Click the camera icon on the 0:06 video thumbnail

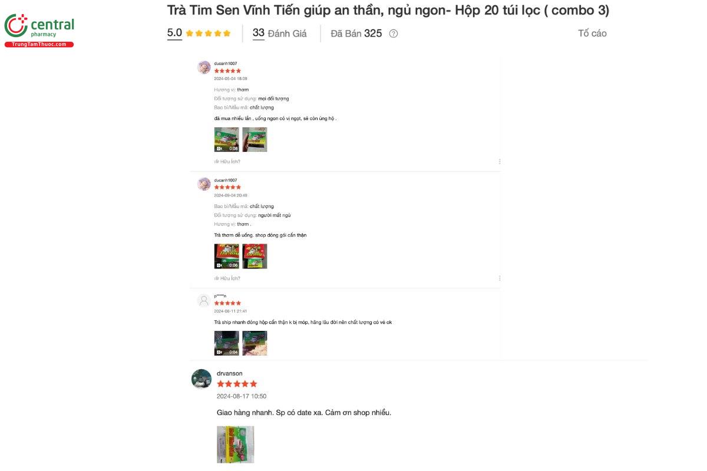(217, 264)
